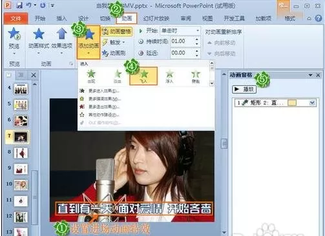Viewport: 325px width, 236px height.
Task: Select the 劈裂 (Split) entrance effect
Action: (196, 76)
